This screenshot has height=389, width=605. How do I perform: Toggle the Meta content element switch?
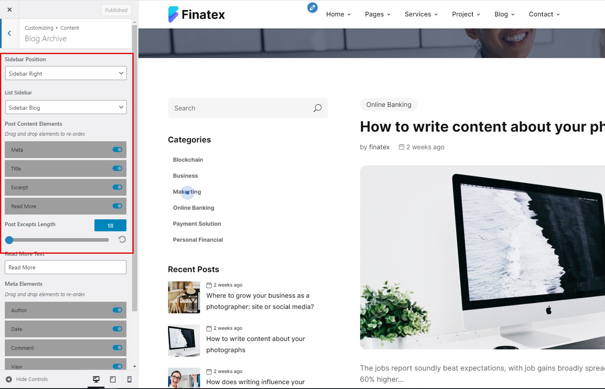(117, 150)
